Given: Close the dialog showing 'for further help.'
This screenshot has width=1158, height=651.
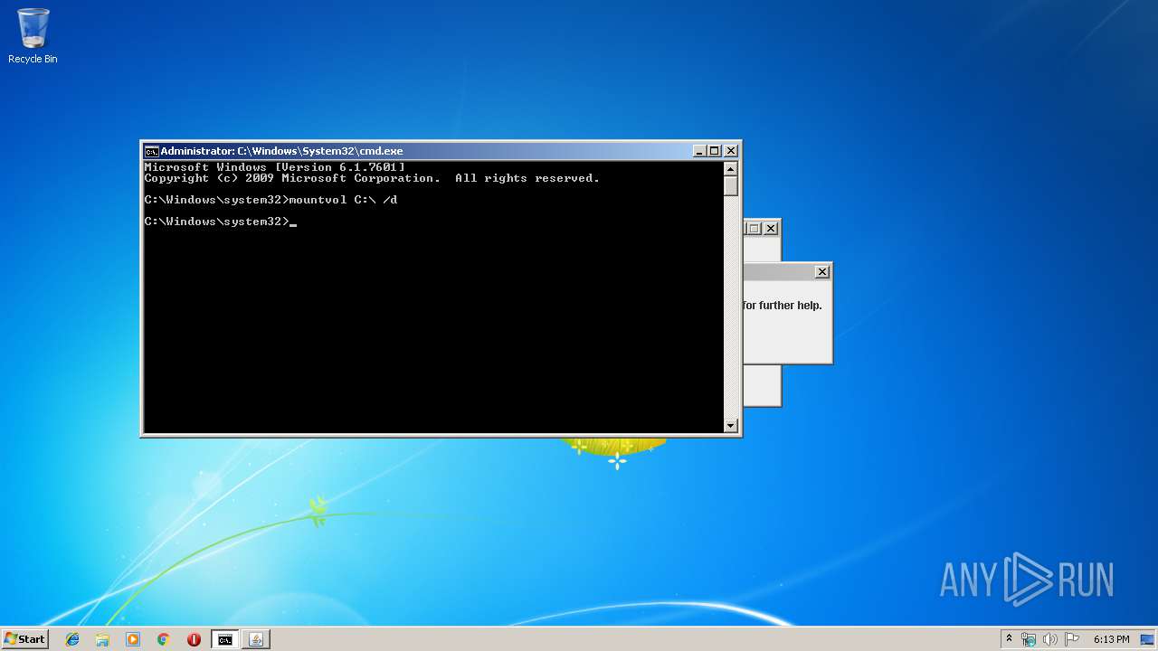Looking at the screenshot, I should (821, 272).
